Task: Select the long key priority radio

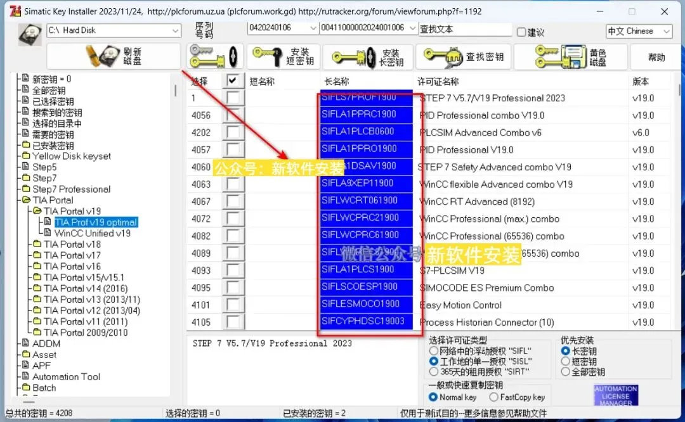Action: (x=565, y=351)
